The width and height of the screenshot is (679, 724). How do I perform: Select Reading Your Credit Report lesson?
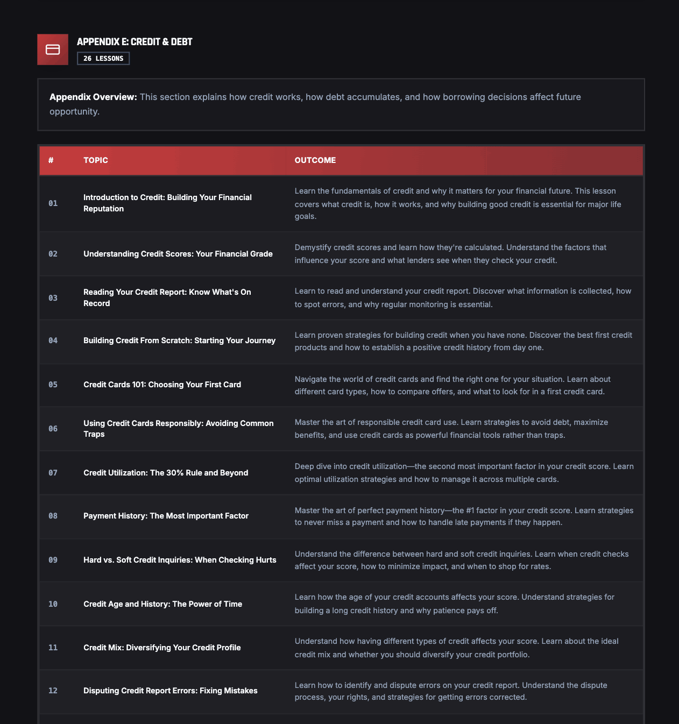click(x=167, y=297)
